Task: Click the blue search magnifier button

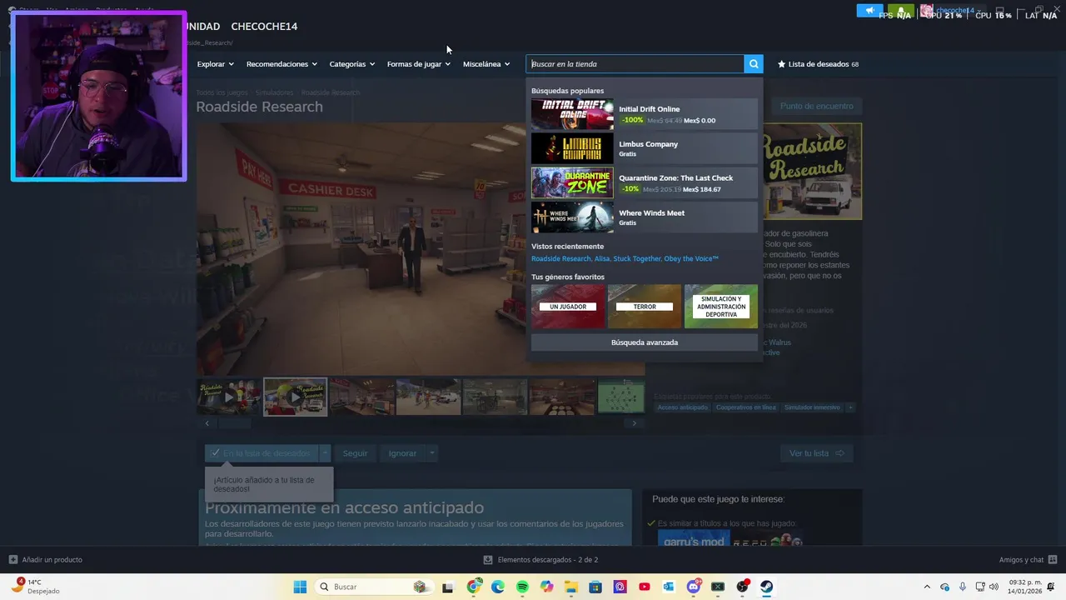Action: [754, 64]
